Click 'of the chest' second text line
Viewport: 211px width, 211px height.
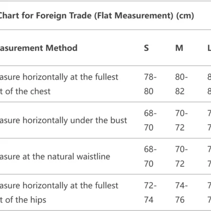coord(28,92)
